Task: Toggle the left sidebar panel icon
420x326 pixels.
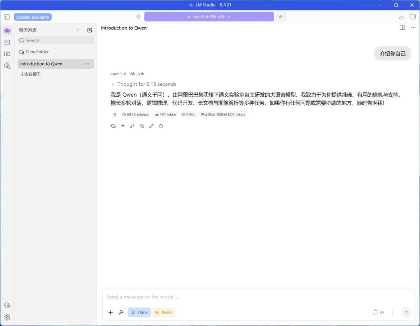Action: coord(7,17)
